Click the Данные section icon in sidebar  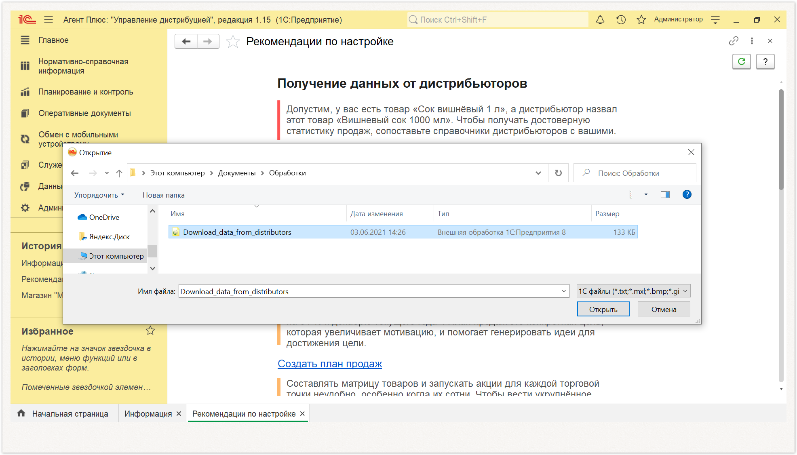pos(25,186)
